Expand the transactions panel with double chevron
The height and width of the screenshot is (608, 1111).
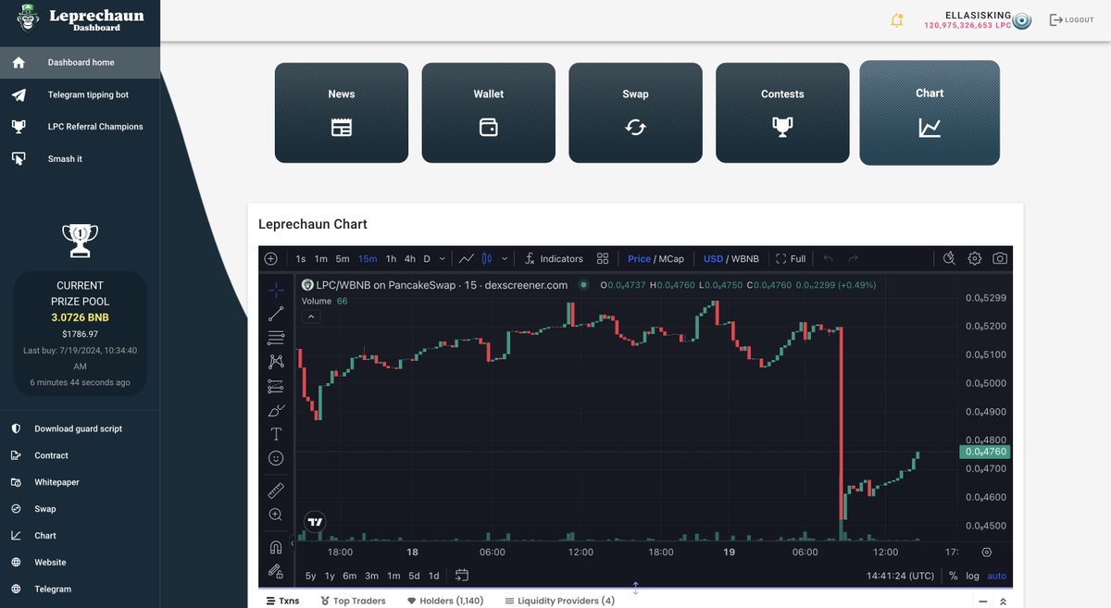coord(1003,602)
